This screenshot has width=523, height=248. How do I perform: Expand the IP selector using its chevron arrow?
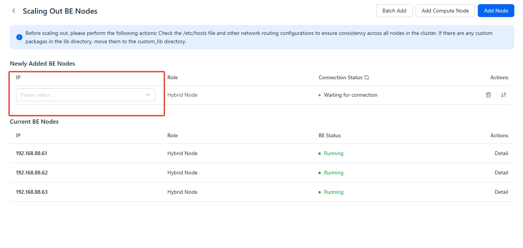(x=148, y=95)
